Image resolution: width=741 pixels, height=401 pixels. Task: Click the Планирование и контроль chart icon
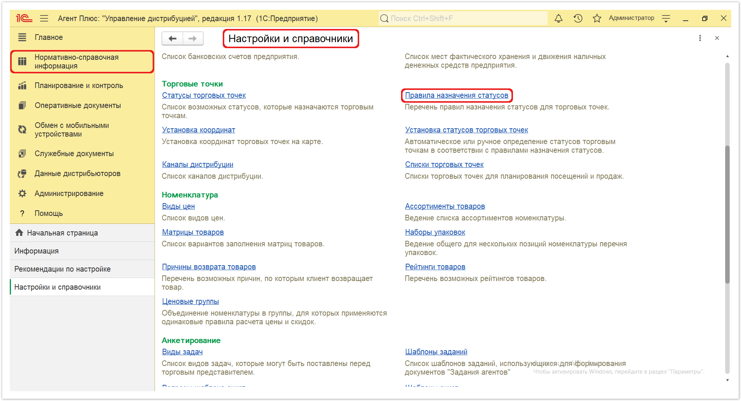22,85
